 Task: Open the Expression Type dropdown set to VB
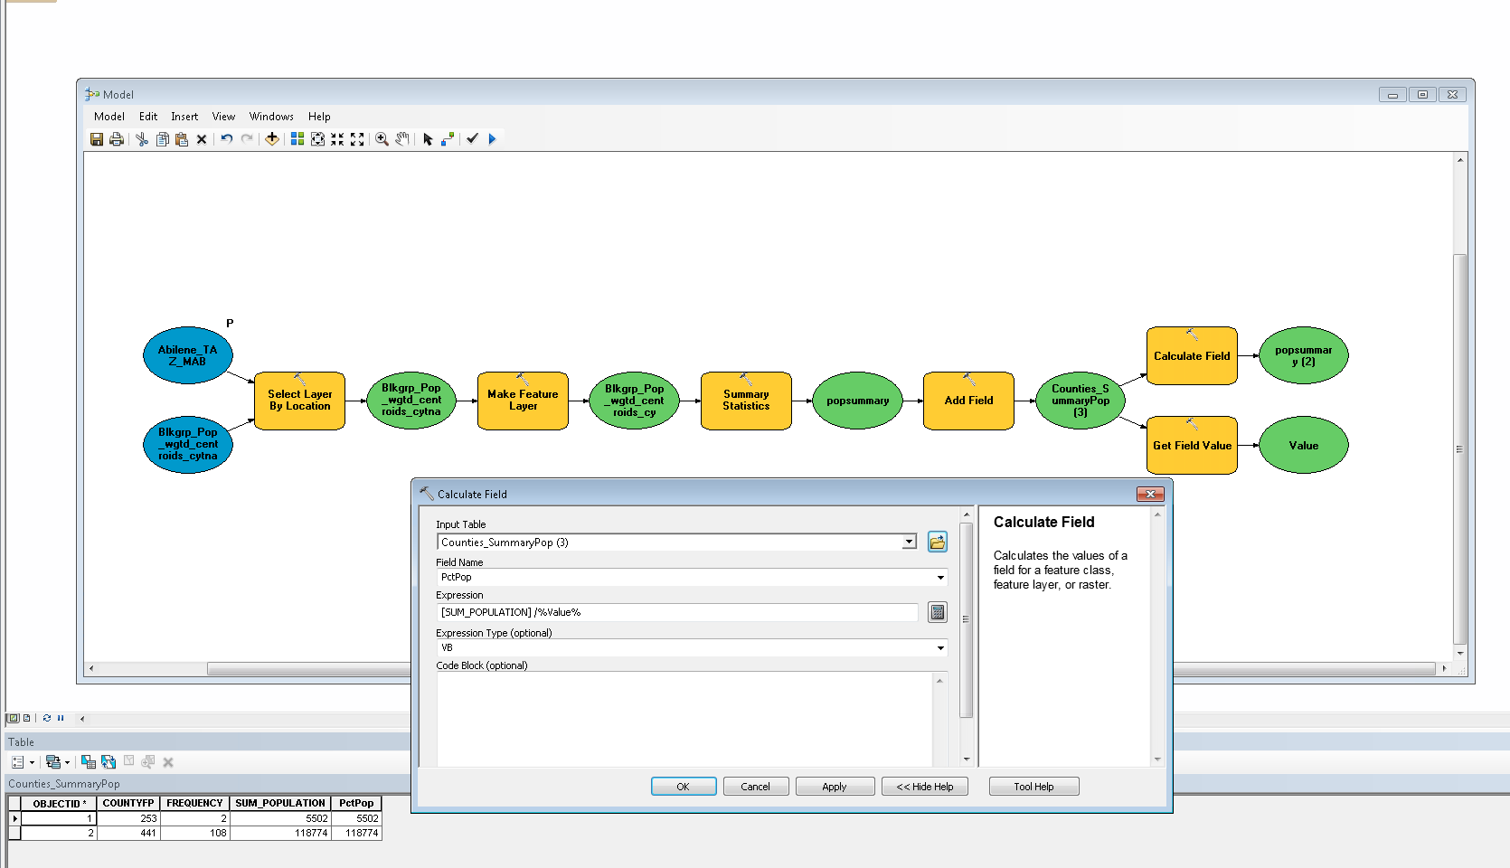coord(940,647)
